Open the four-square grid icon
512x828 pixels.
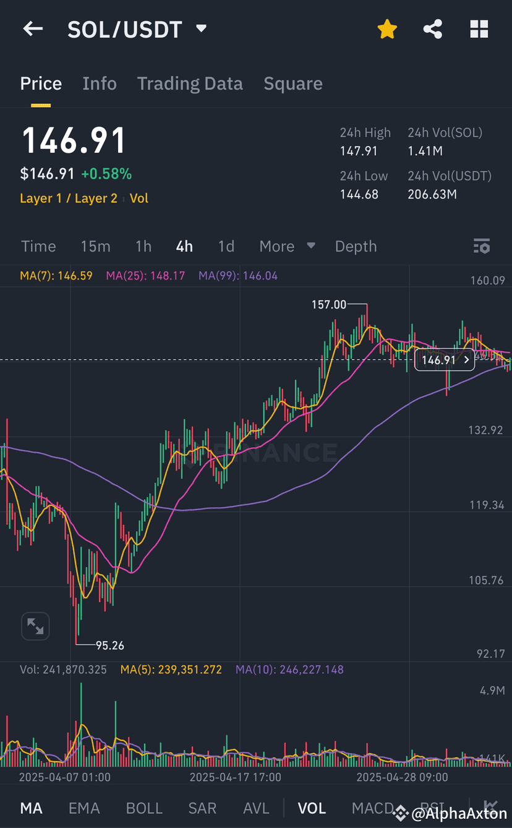[x=479, y=28]
